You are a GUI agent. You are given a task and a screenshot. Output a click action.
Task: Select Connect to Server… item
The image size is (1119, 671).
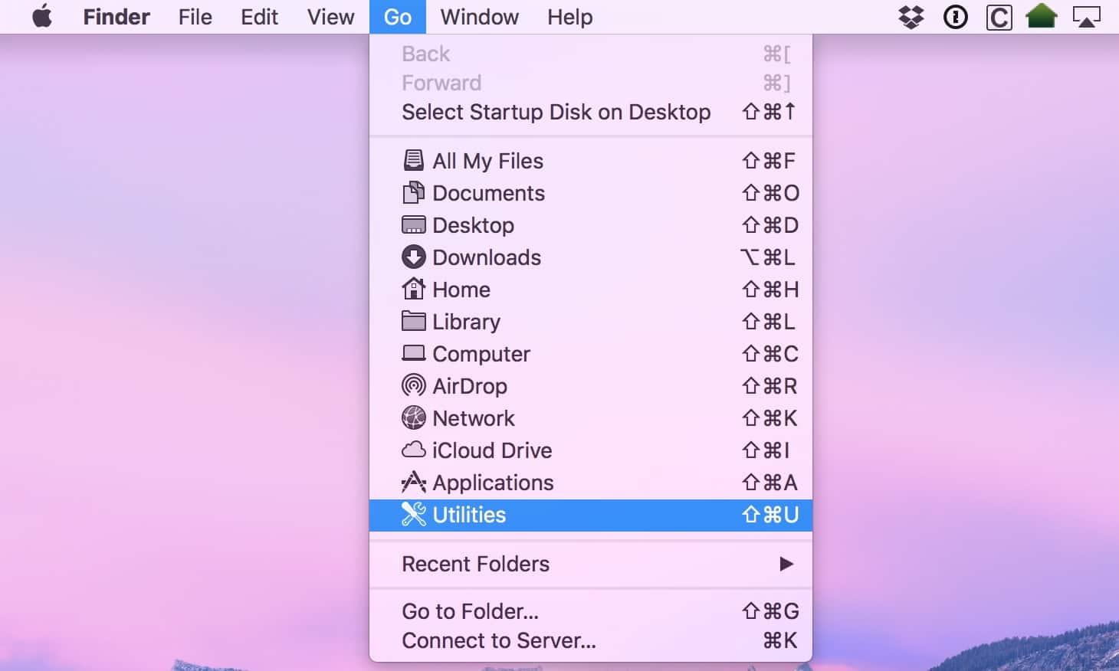coord(498,640)
